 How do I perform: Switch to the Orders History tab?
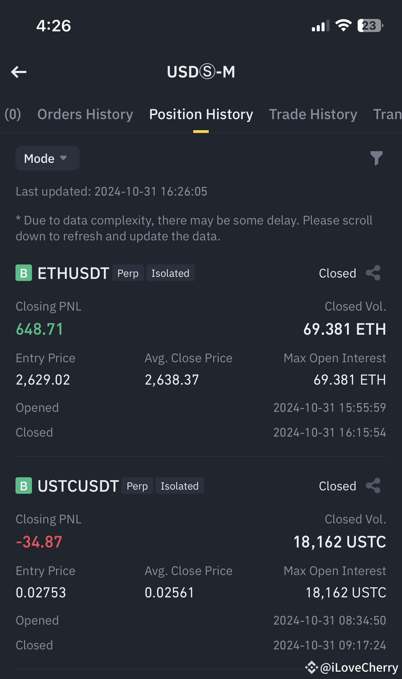pyautogui.click(x=85, y=114)
